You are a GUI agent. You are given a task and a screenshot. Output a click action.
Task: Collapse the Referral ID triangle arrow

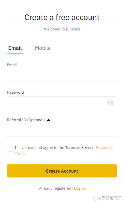(x=49, y=120)
